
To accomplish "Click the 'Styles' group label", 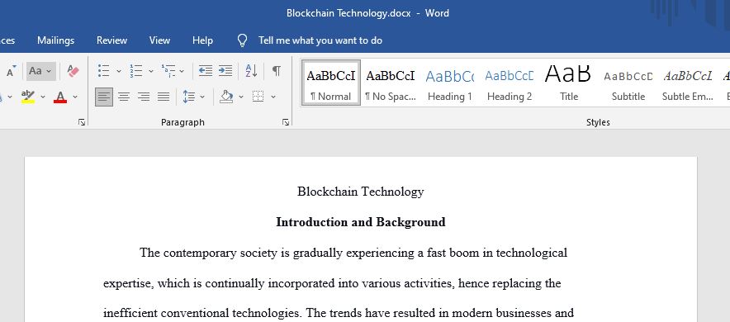I will click(x=598, y=122).
